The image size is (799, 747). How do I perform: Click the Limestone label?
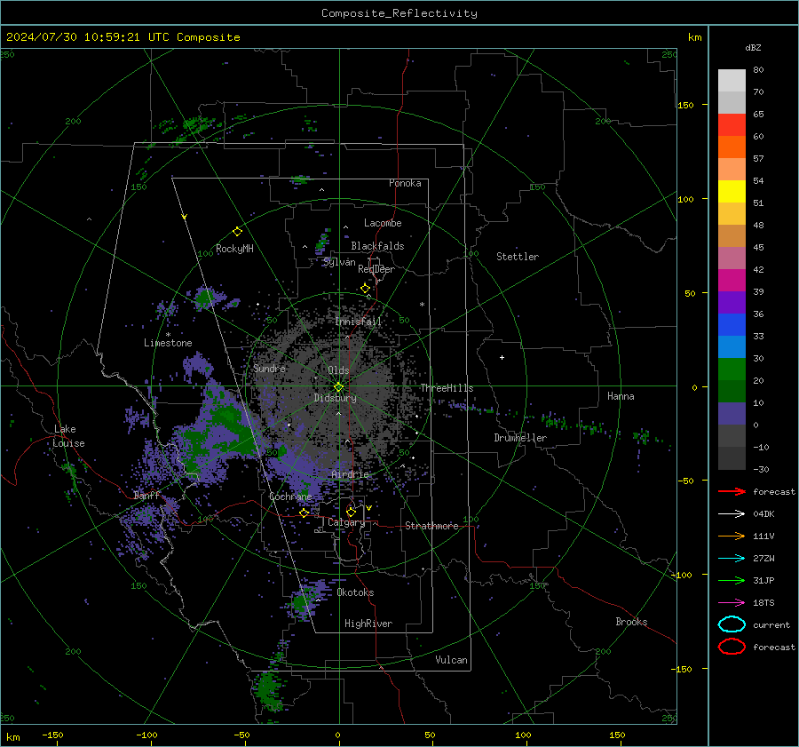pos(168,343)
